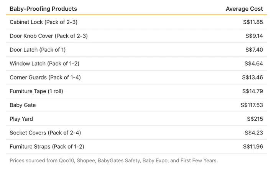Click the S$14.79 price cell
276x170 pixels.
pos(253,91)
